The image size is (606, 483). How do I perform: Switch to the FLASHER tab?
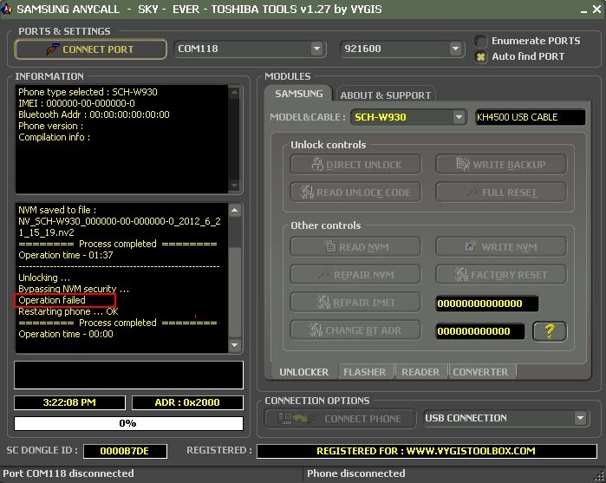[364, 372]
